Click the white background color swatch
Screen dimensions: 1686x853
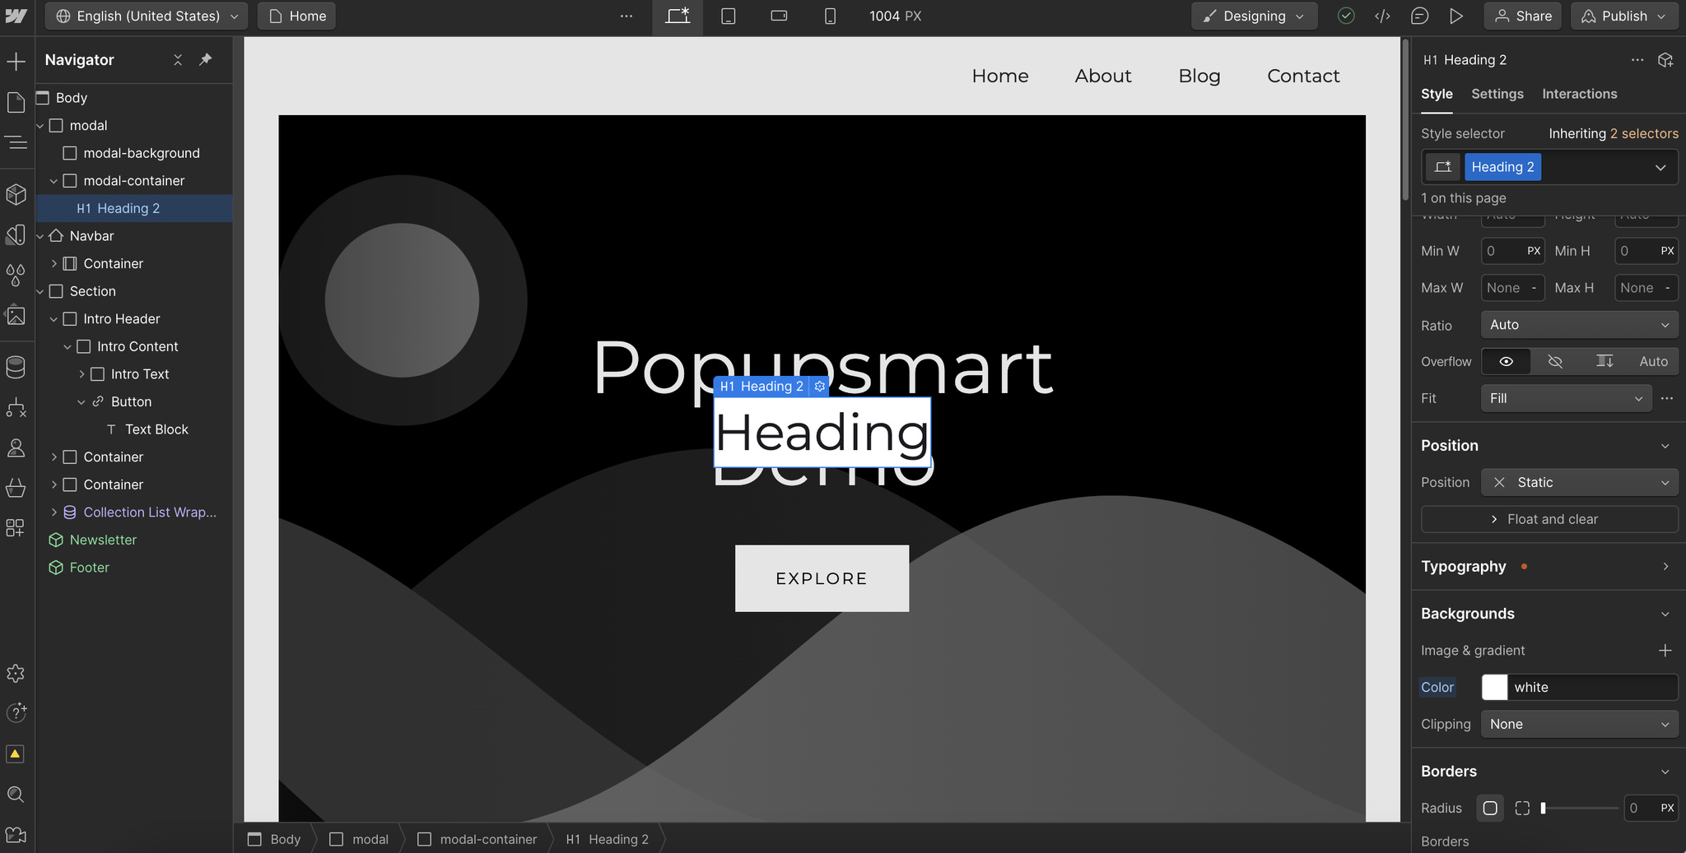point(1494,688)
